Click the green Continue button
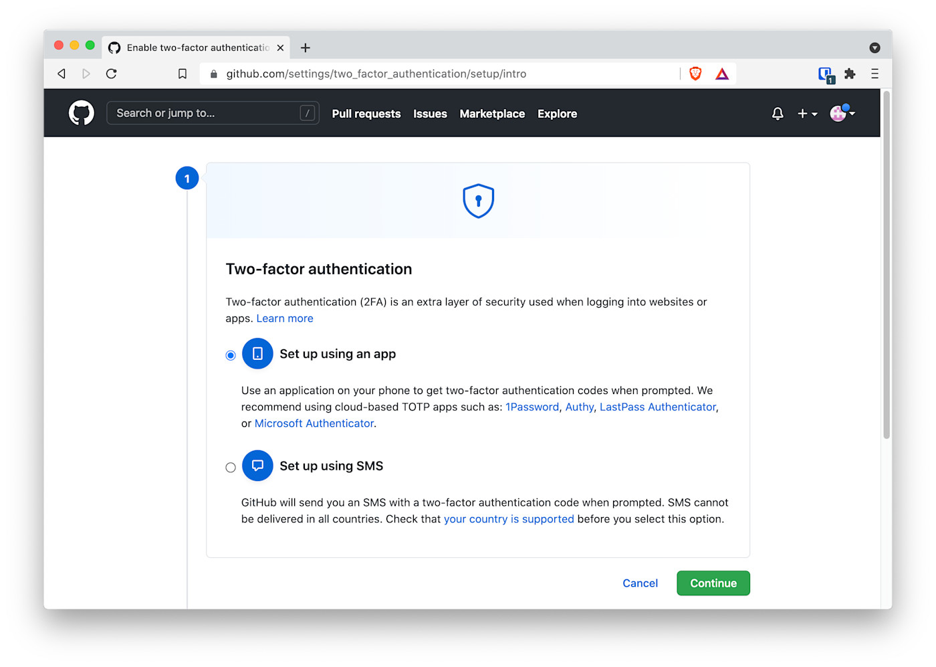Viewport: 936px width, 667px height. coord(713,583)
